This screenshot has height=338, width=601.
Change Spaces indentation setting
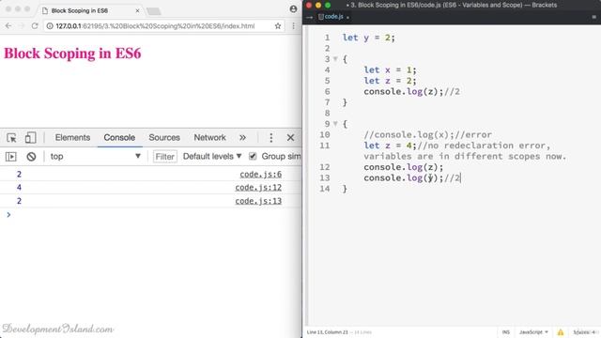tap(584, 332)
